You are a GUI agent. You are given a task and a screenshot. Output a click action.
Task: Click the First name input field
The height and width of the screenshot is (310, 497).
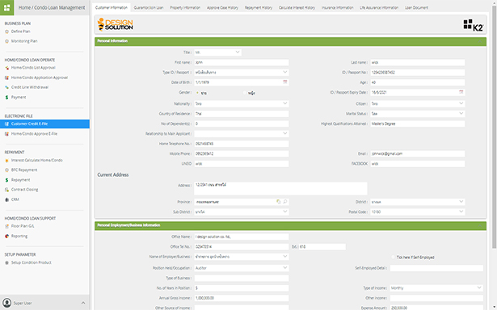pyautogui.click(x=241, y=62)
